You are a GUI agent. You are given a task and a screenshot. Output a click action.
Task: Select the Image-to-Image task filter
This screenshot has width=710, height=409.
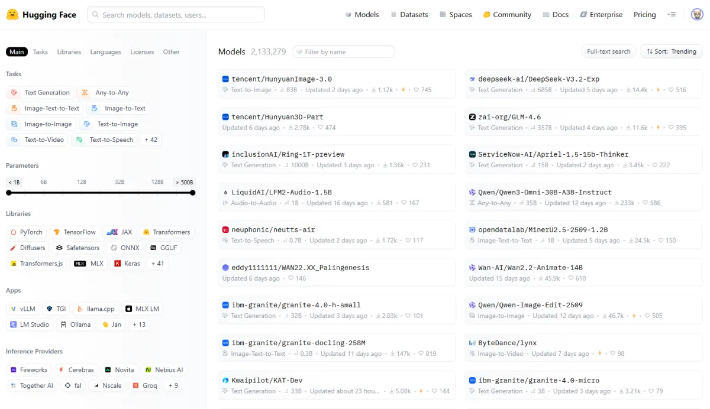coord(41,124)
